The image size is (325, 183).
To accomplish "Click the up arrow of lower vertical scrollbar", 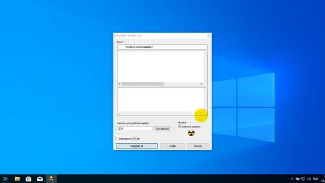I will [x=205, y=90].
